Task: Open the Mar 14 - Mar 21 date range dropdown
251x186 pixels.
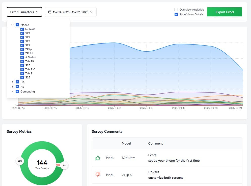Action: [x=91, y=12]
